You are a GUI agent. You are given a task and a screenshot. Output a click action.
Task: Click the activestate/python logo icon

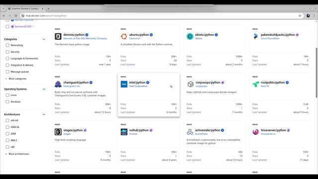coord(190,132)
